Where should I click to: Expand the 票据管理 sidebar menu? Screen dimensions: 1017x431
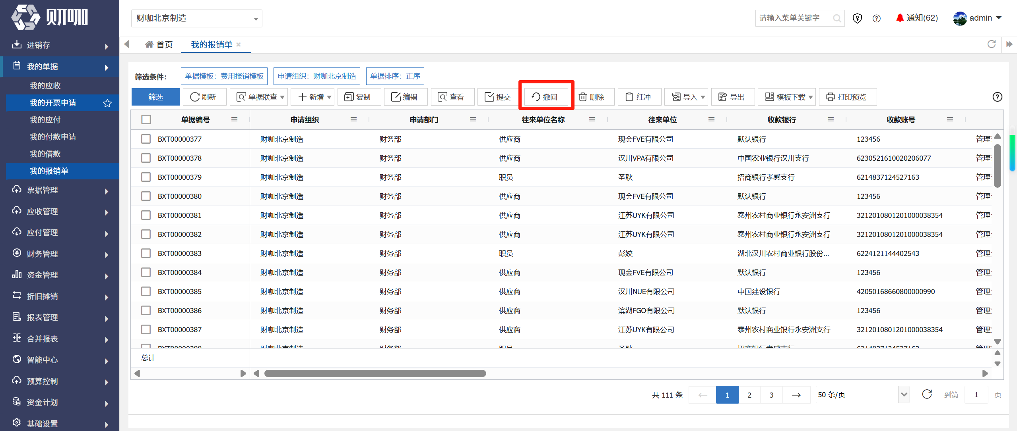click(x=60, y=190)
